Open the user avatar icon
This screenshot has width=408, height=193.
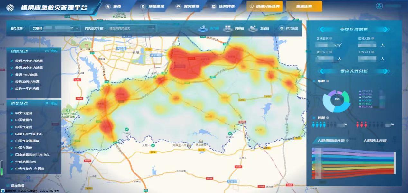tap(380, 6)
